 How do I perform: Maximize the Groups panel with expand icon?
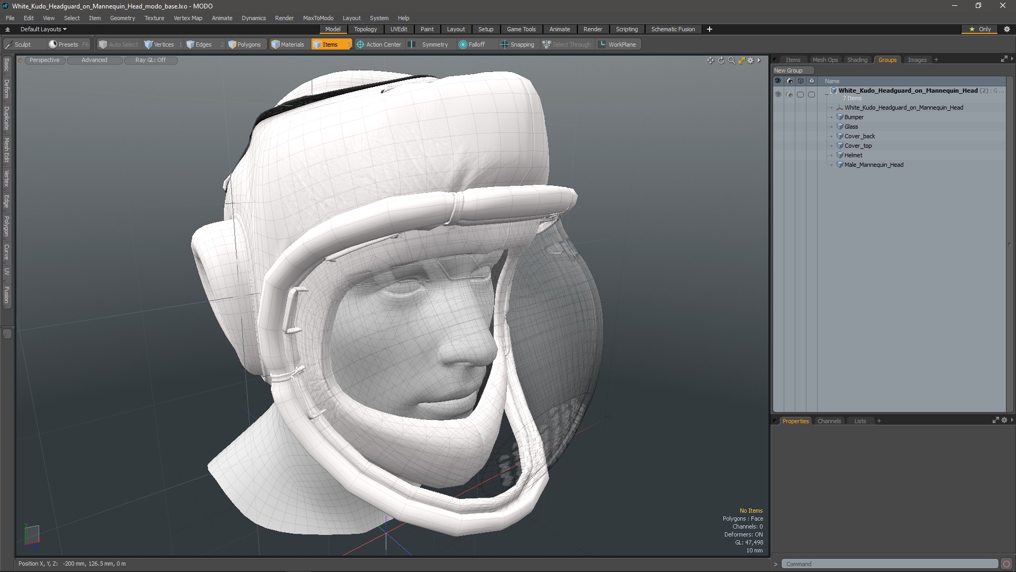(x=1004, y=59)
